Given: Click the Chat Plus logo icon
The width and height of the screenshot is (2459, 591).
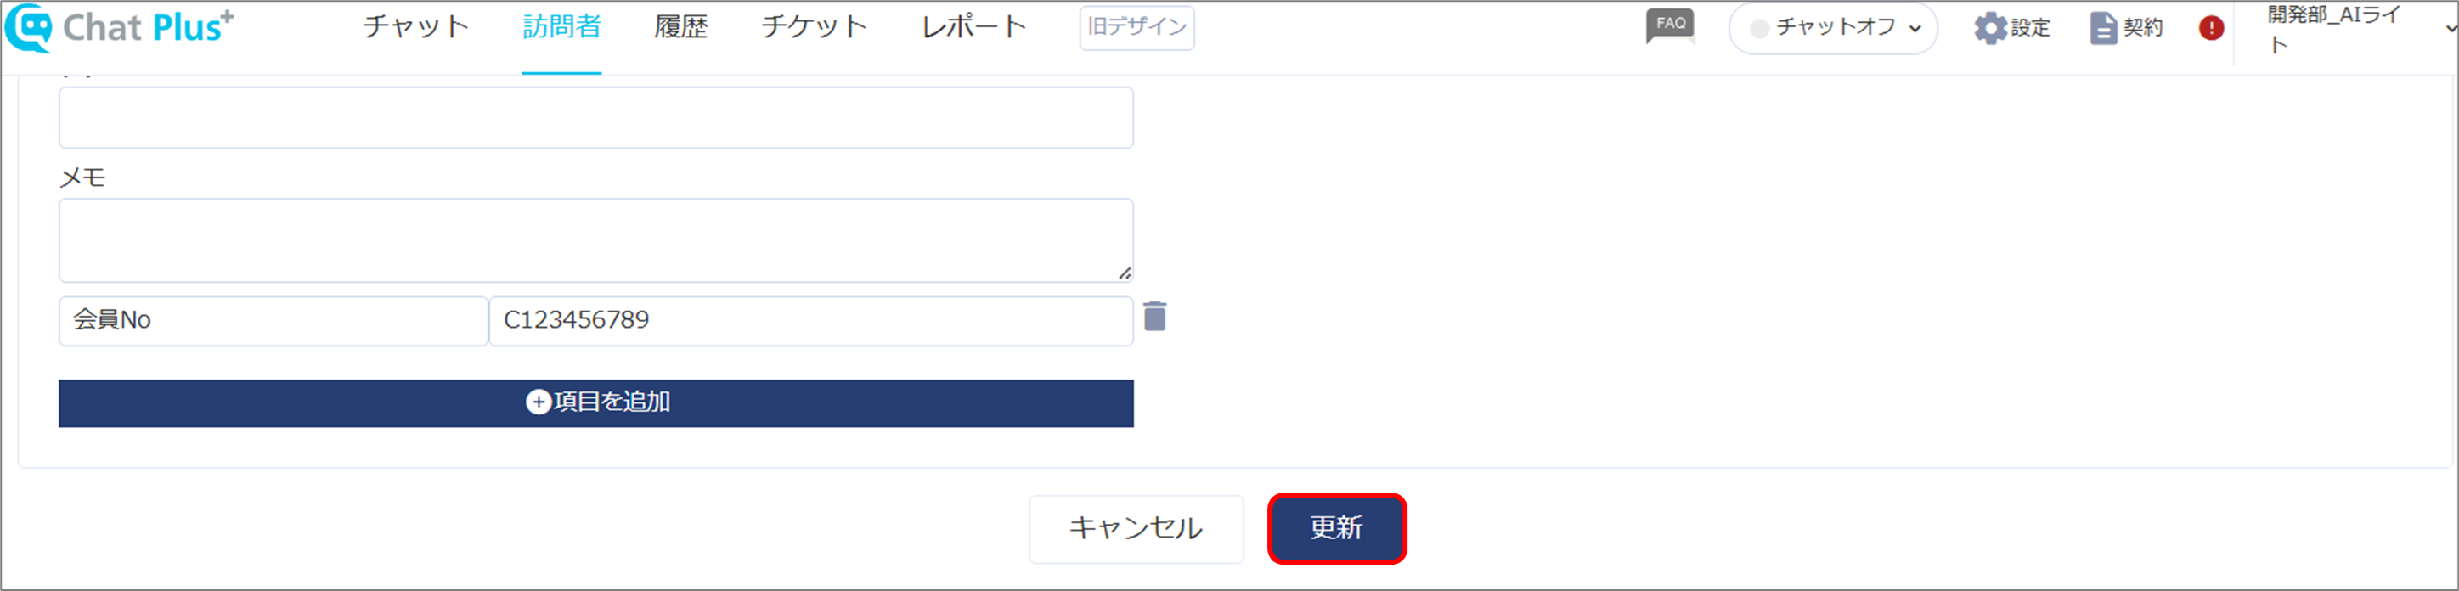Looking at the screenshot, I should [x=28, y=28].
